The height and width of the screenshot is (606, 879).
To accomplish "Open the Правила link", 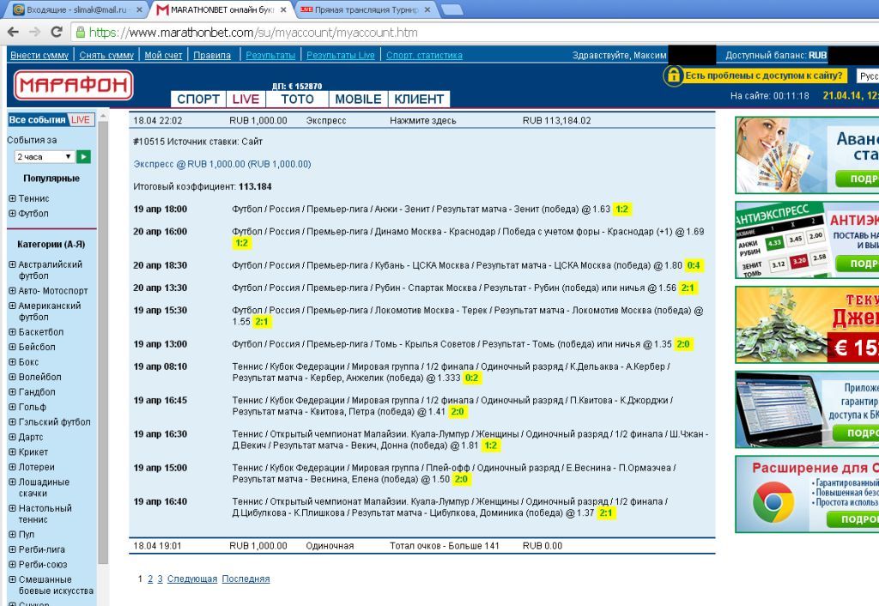I will pyautogui.click(x=212, y=55).
